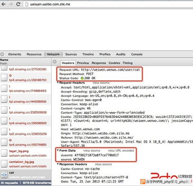
Task: Click the Date response header value
Action: (x=97, y=182)
